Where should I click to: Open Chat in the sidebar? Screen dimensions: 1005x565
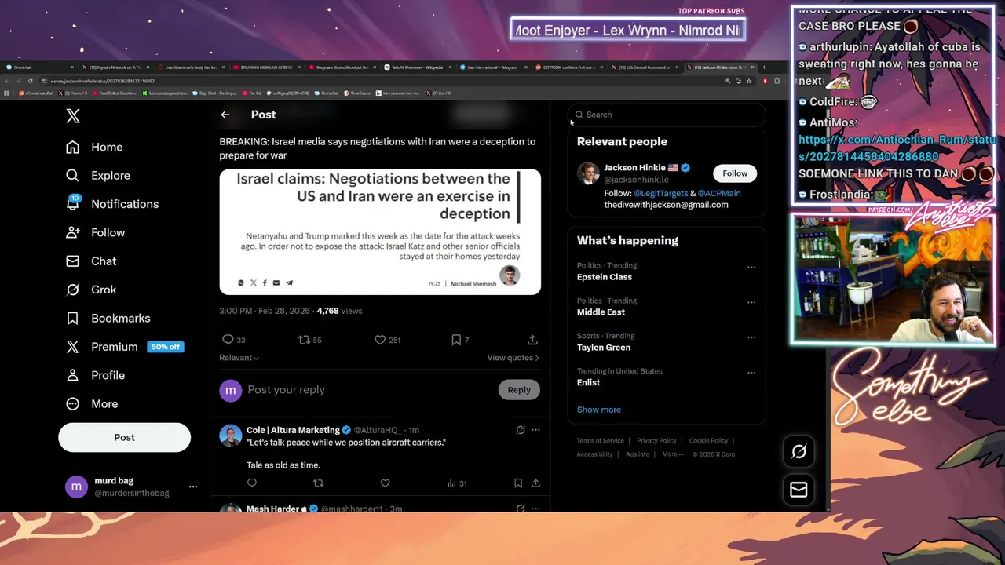tap(91, 261)
